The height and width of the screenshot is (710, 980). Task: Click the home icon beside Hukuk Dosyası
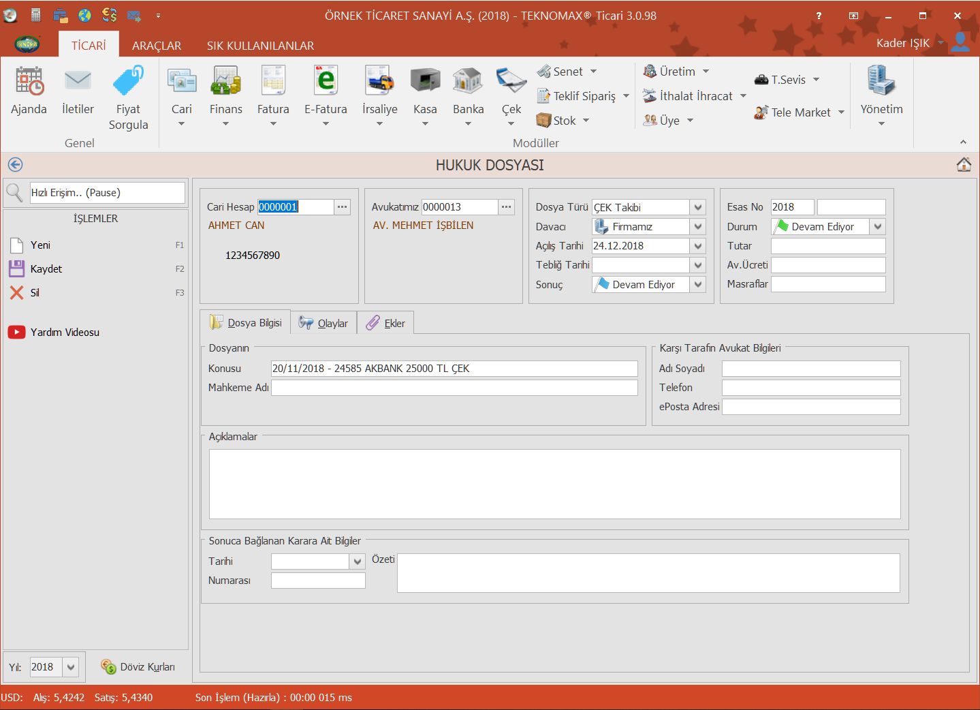point(964,165)
